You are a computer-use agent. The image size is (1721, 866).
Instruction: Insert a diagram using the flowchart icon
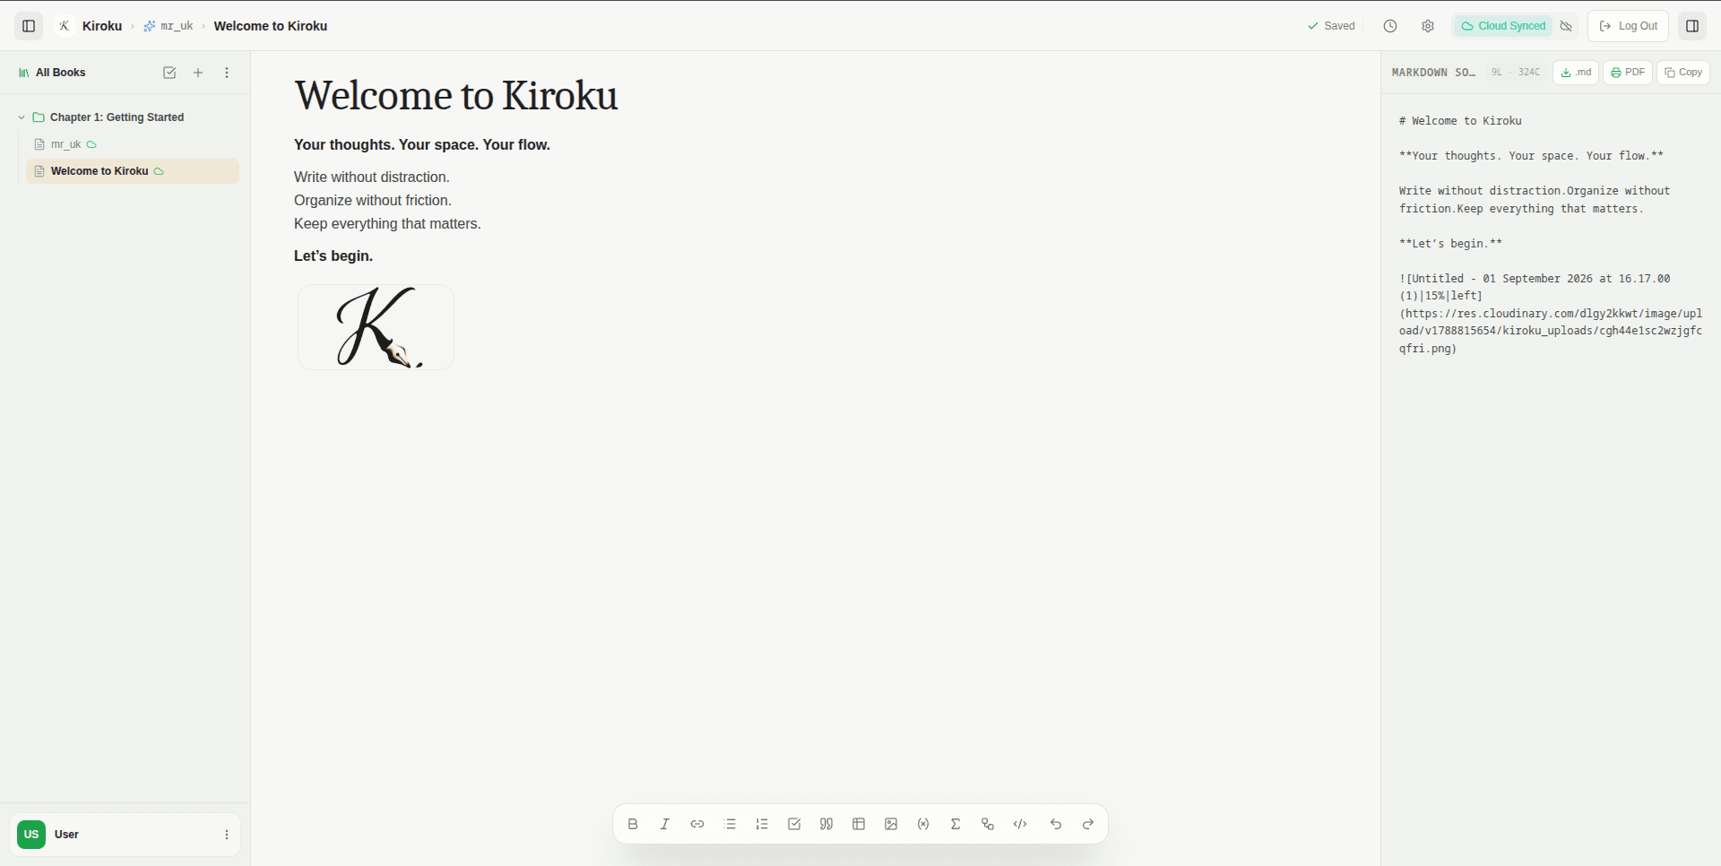point(988,824)
